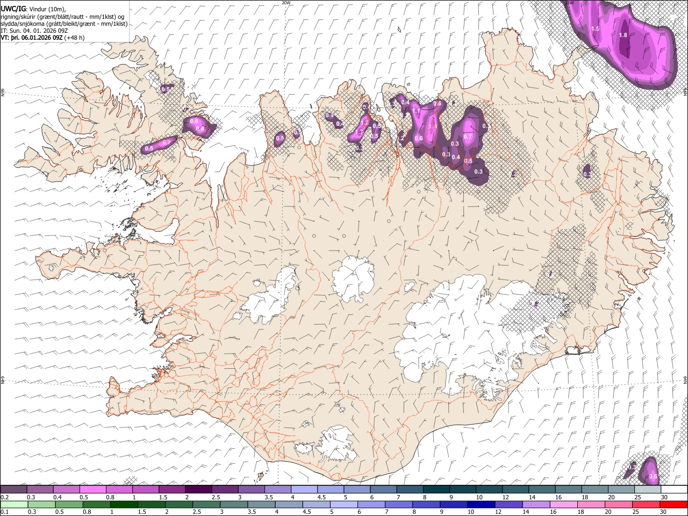Viewport: 688px width, 516px height.
Task: Click the light lavender 4–4.5 snow legend swatch
Action: [x=304, y=490]
